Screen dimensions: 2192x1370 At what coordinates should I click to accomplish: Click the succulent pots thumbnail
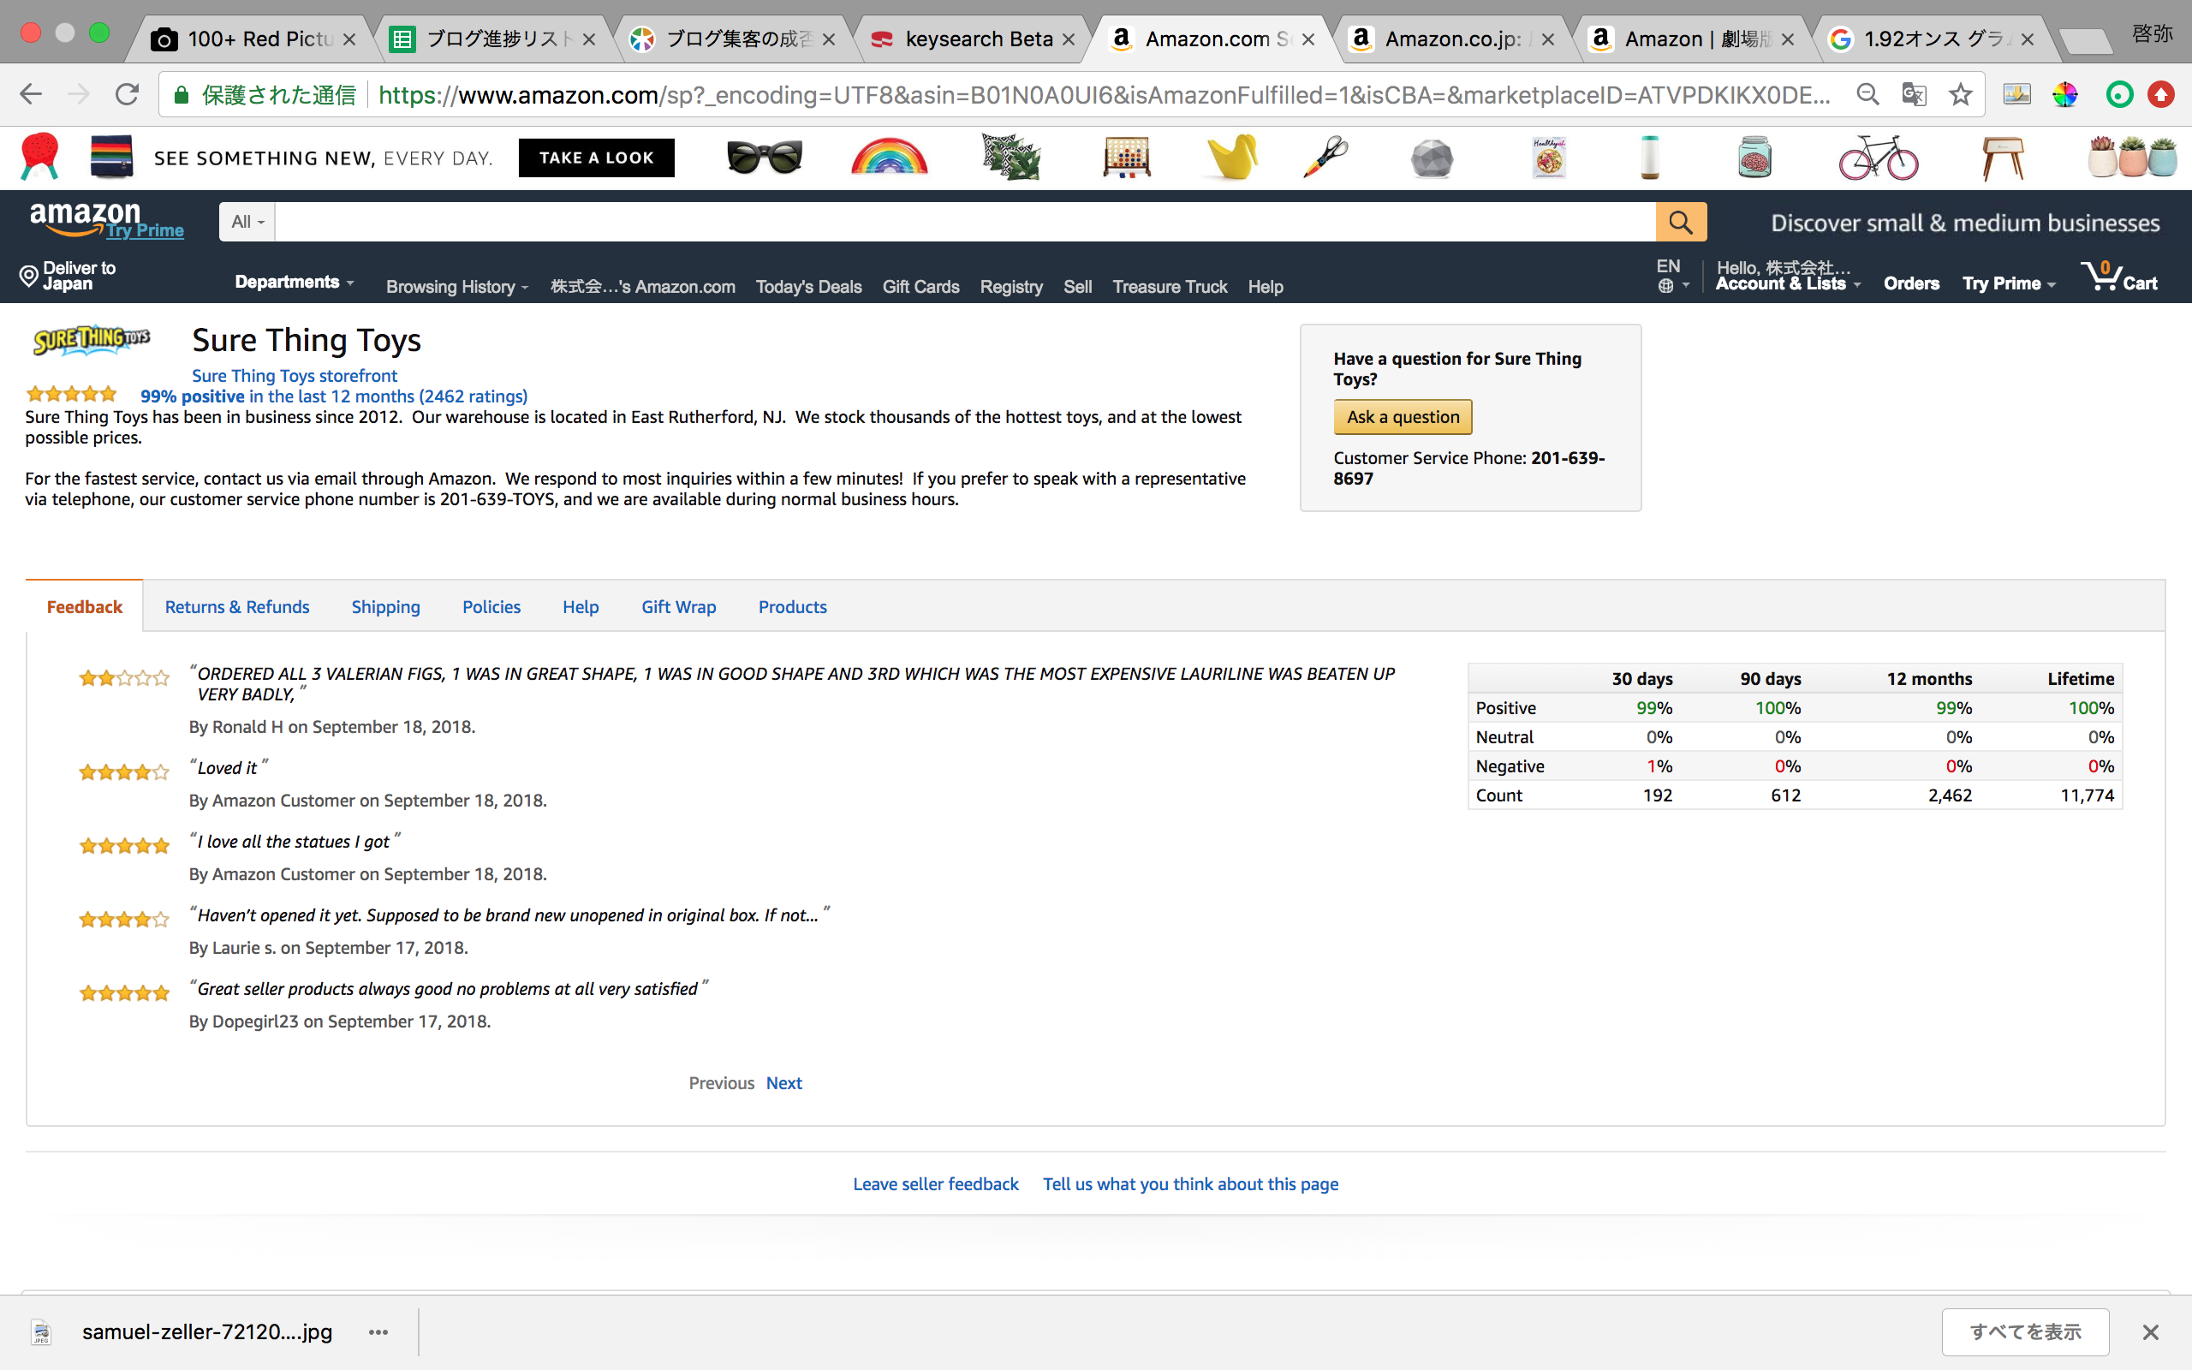coord(2132,158)
